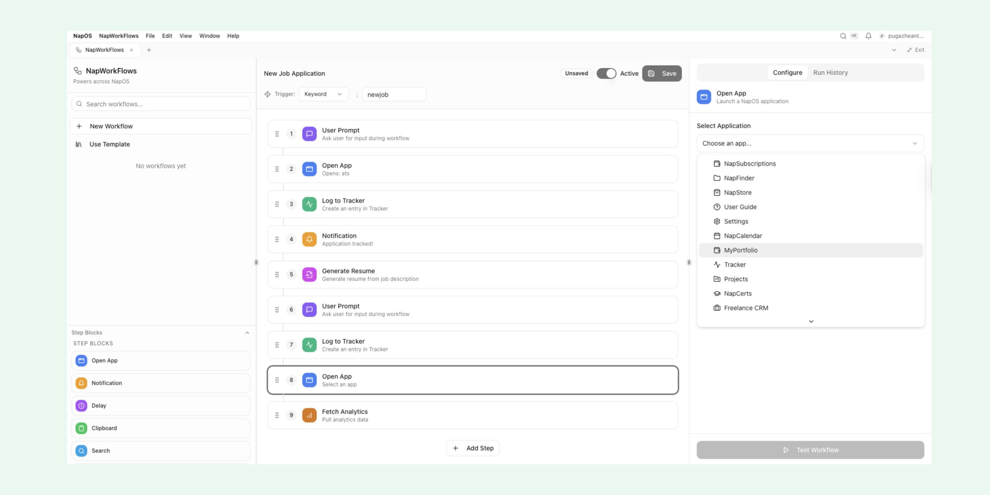Image resolution: width=990 pixels, height=495 pixels.
Task: Click Add Step below the workflow
Action: point(473,447)
